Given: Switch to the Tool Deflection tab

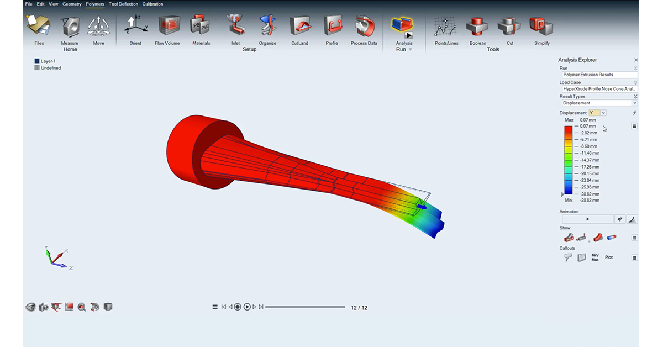Looking at the screenshot, I should pyautogui.click(x=124, y=4).
